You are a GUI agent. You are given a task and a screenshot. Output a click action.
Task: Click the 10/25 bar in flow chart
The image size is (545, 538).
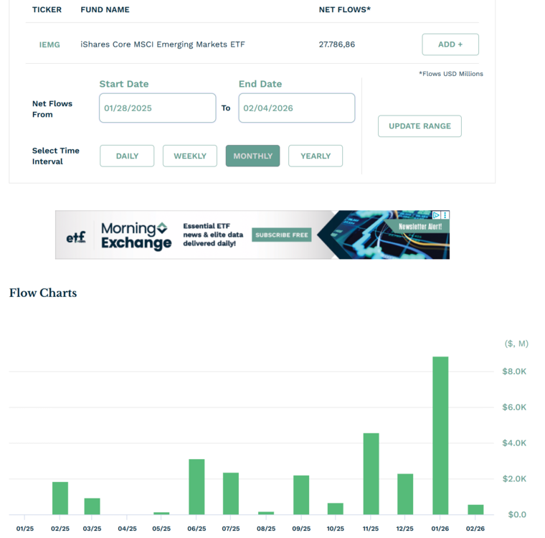coord(336,509)
